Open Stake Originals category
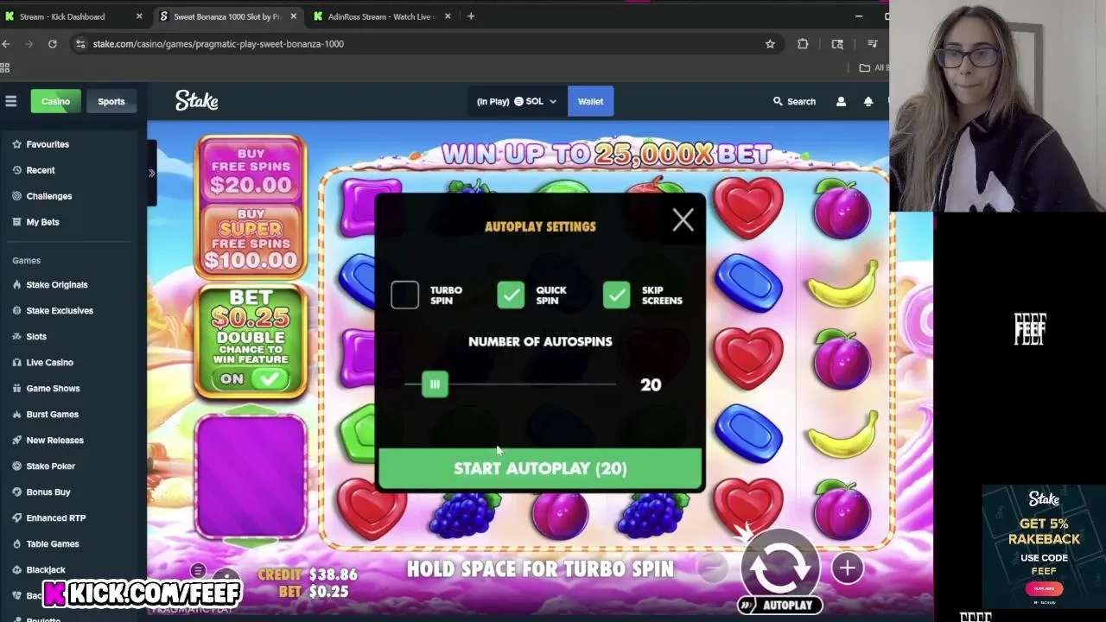Viewport: 1106px width, 622px height. 57,284
